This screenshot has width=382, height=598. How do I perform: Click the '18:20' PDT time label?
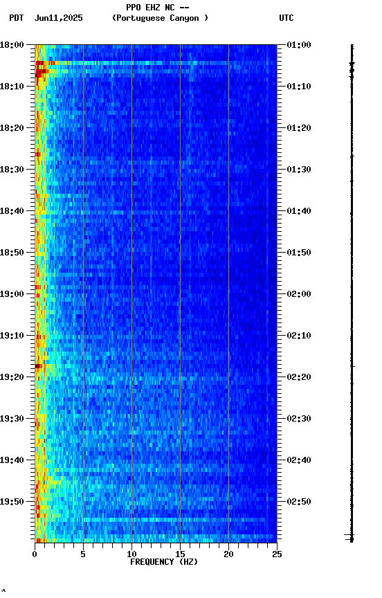point(12,128)
